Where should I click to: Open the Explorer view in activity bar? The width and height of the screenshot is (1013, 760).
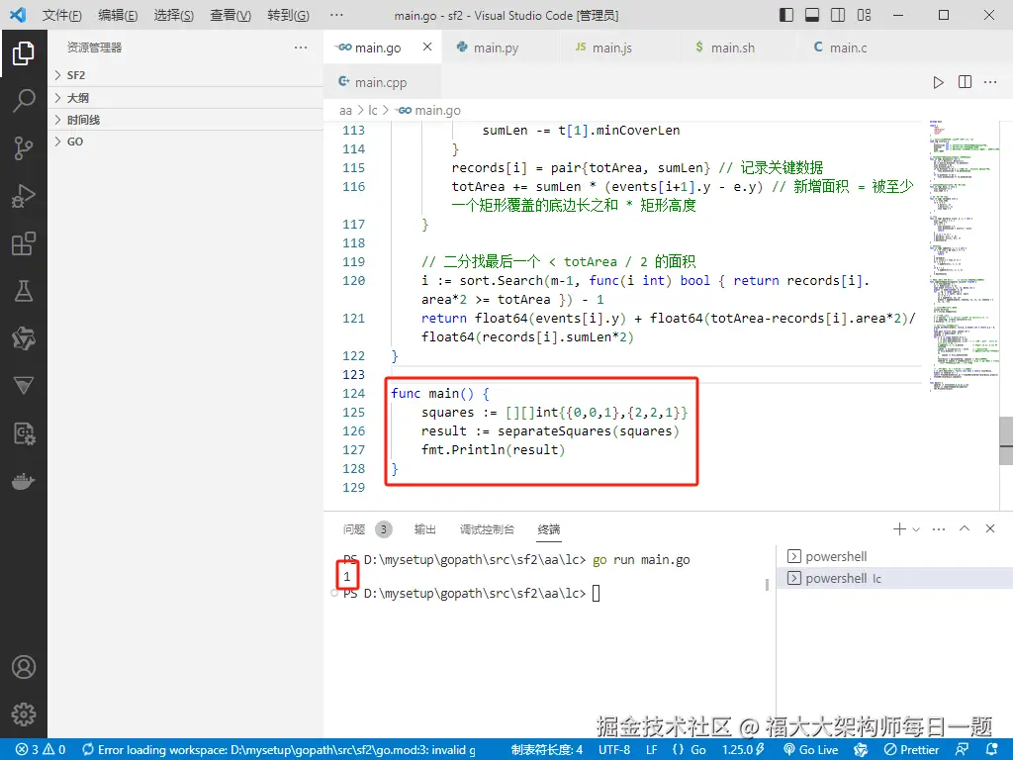(24, 53)
